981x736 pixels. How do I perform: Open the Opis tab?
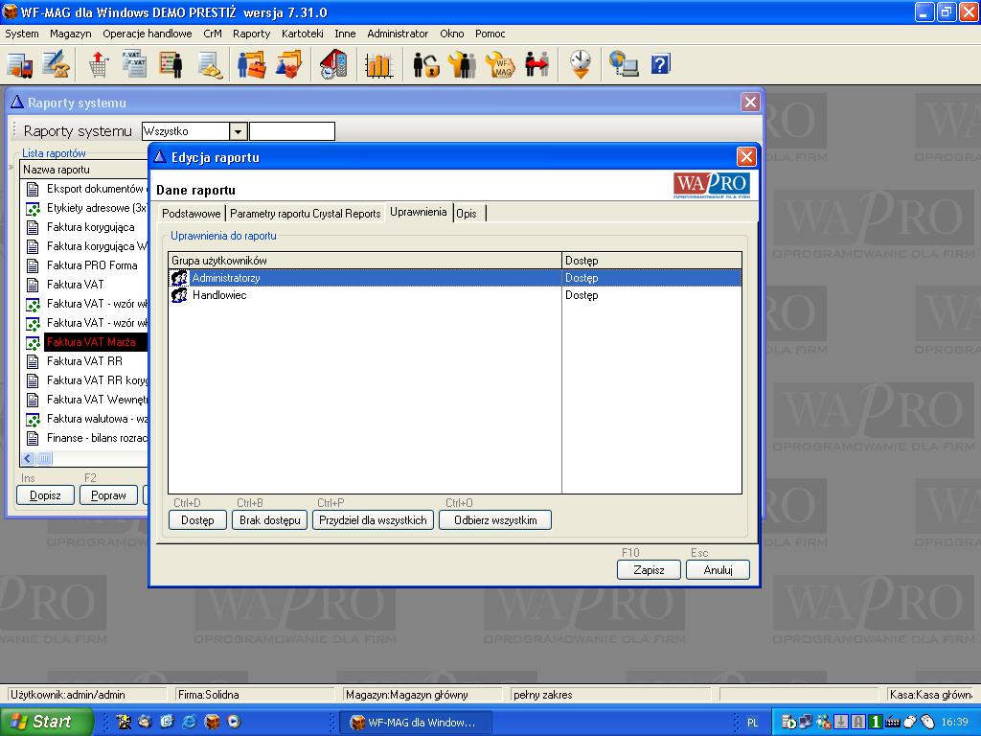(467, 214)
